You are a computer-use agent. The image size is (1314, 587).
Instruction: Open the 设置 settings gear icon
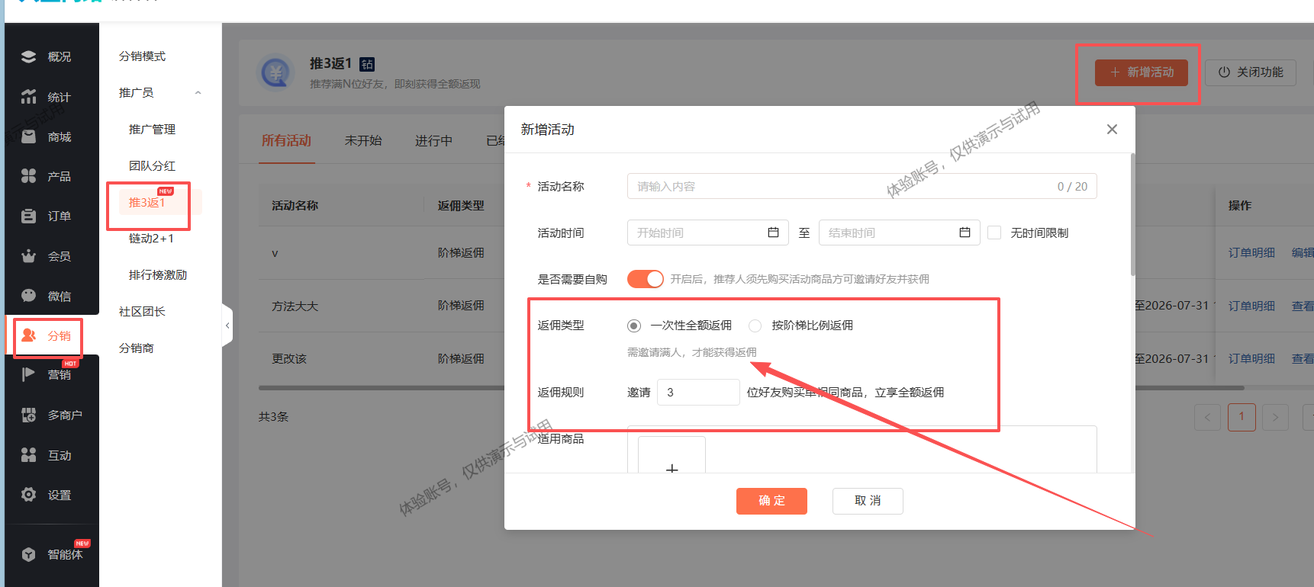coord(29,495)
